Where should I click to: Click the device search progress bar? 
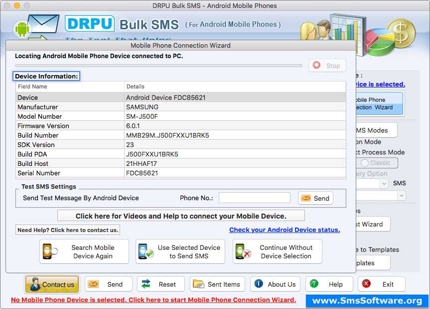click(x=158, y=66)
